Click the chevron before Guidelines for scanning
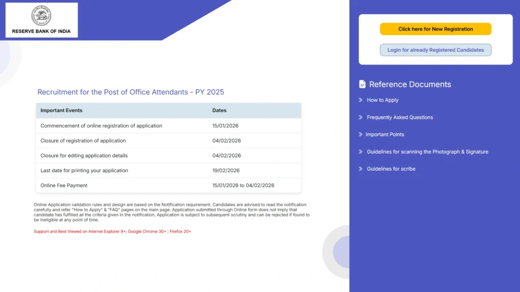Viewport: 520px width, 292px height. pyautogui.click(x=361, y=152)
